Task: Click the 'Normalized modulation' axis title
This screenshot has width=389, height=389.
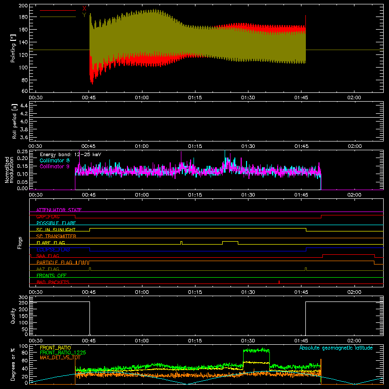Action: tap(9, 170)
